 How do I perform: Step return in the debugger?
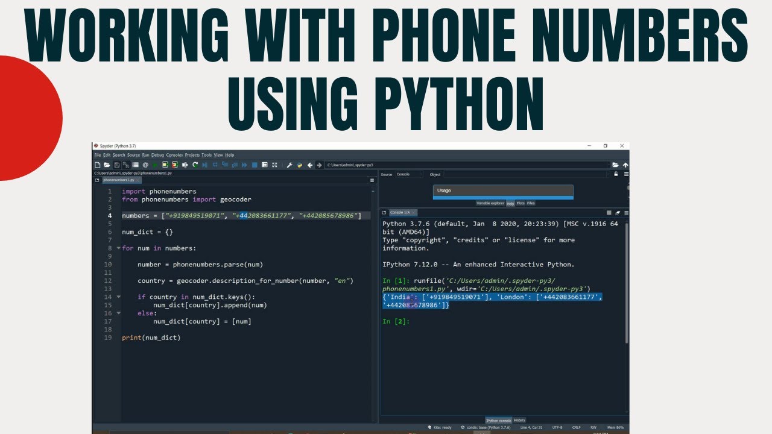[235, 165]
